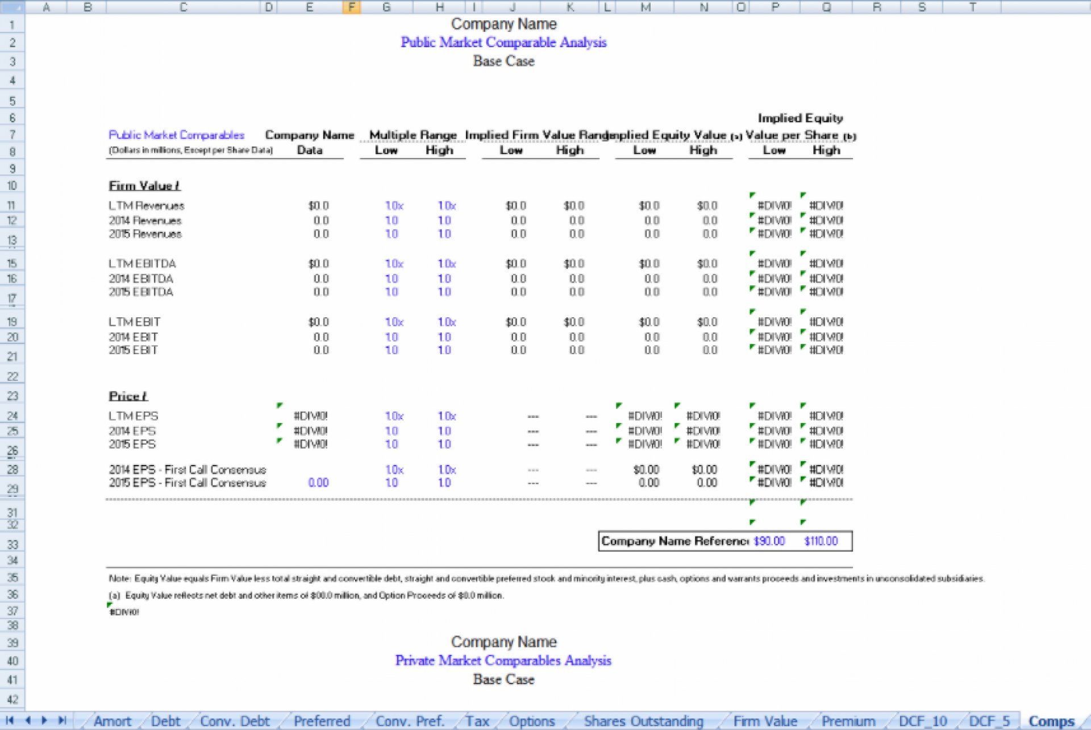The width and height of the screenshot is (1091, 730).
Task: Open the Amort sheet tab
Action: [113, 721]
